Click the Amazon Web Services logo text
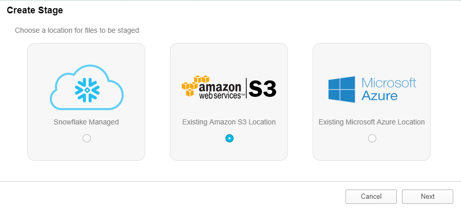 tap(220, 91)
